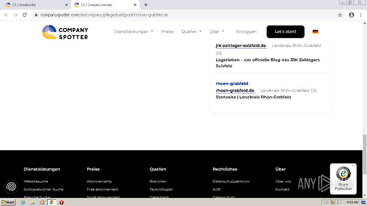Viewport: 367px width, 206px height.
Task: Click the Windows Start button
Action: [x=8, y=202]
